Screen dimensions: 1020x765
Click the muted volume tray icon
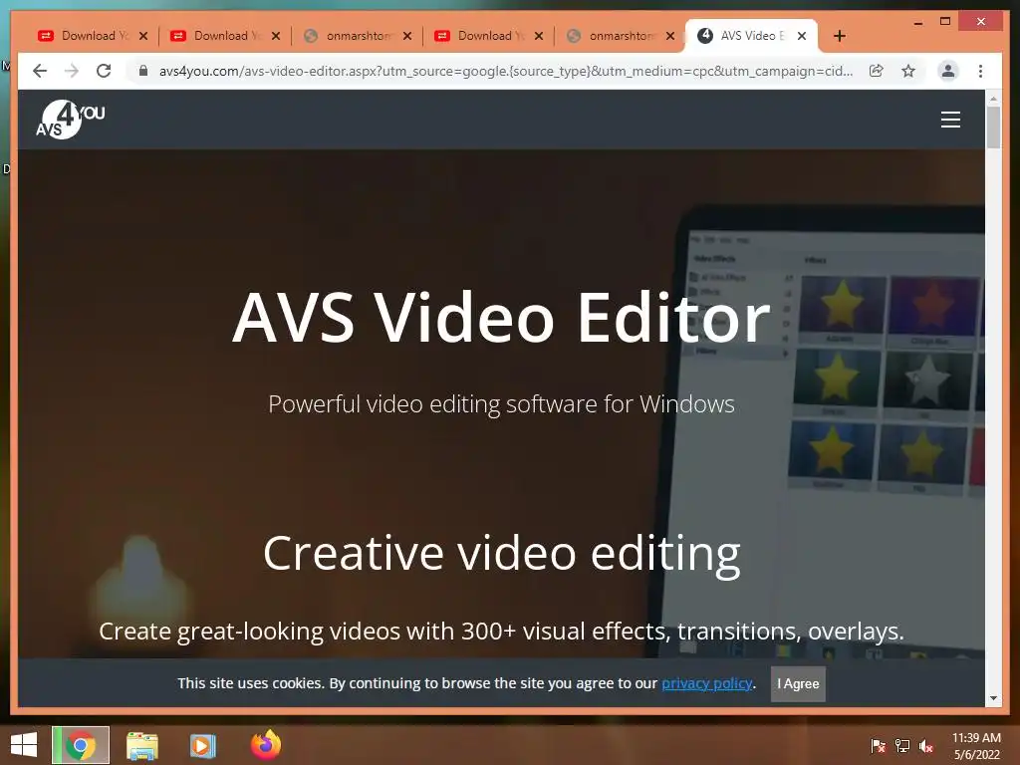click(x=926, y=745)
